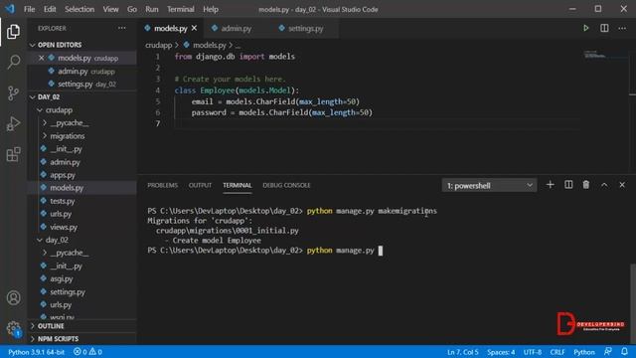Open the Help menu
The height and width of the screenshot is (358, 636).
211,9
